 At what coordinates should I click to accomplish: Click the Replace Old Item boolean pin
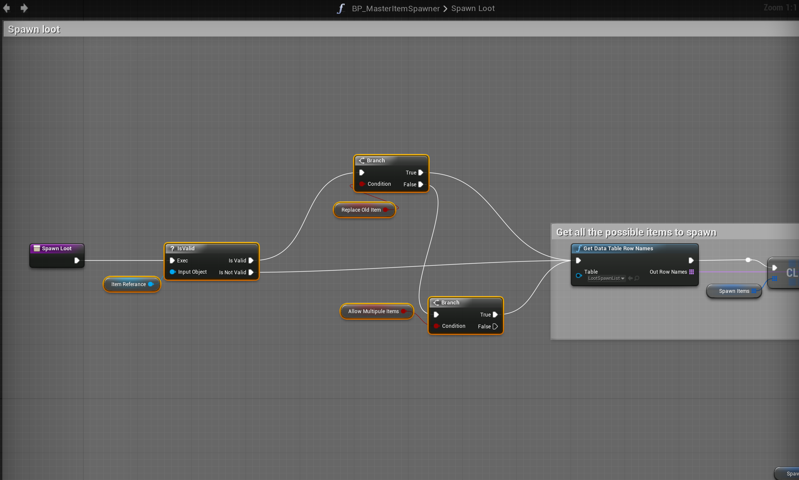(386, 210)
